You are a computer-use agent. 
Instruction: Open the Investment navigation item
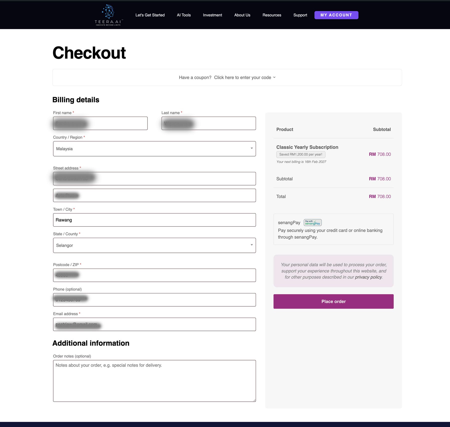[x=212, y=15]
